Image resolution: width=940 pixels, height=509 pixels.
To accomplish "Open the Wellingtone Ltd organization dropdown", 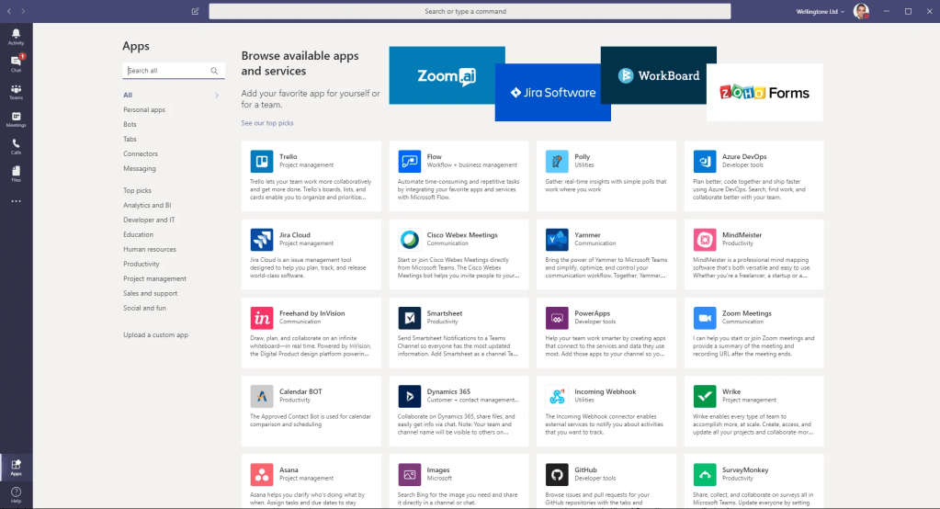I will (817, 11).
